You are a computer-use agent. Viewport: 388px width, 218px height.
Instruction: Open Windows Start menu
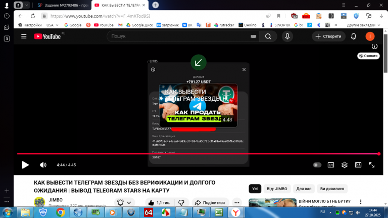coord(7,212)
